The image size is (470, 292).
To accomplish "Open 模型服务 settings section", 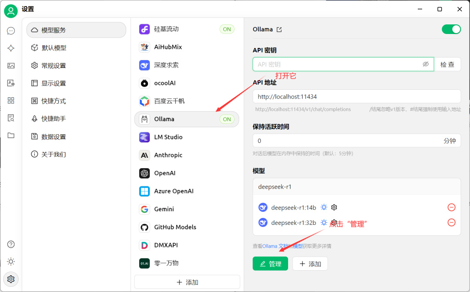I will (76, 30).
